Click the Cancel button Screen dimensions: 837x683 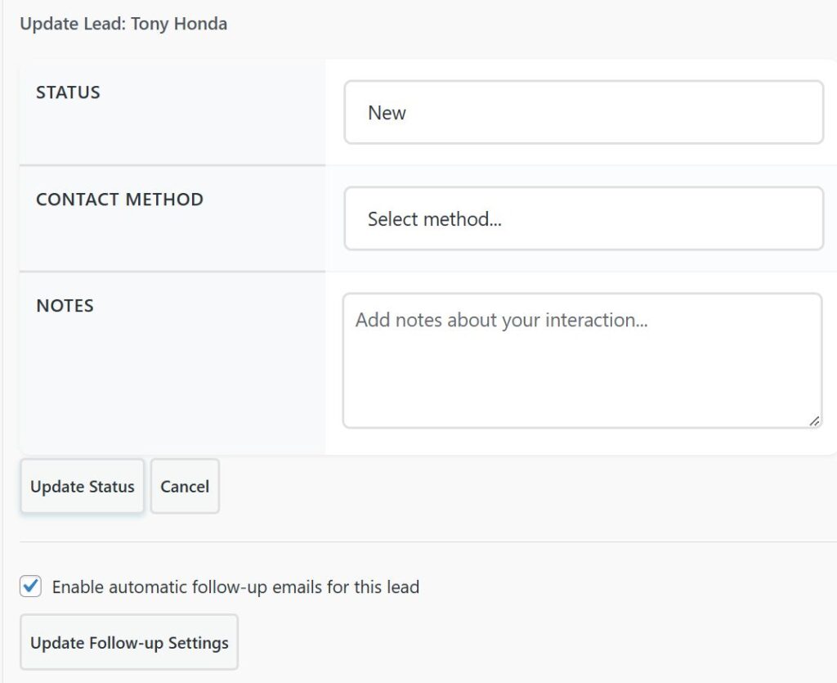point(185,487)
